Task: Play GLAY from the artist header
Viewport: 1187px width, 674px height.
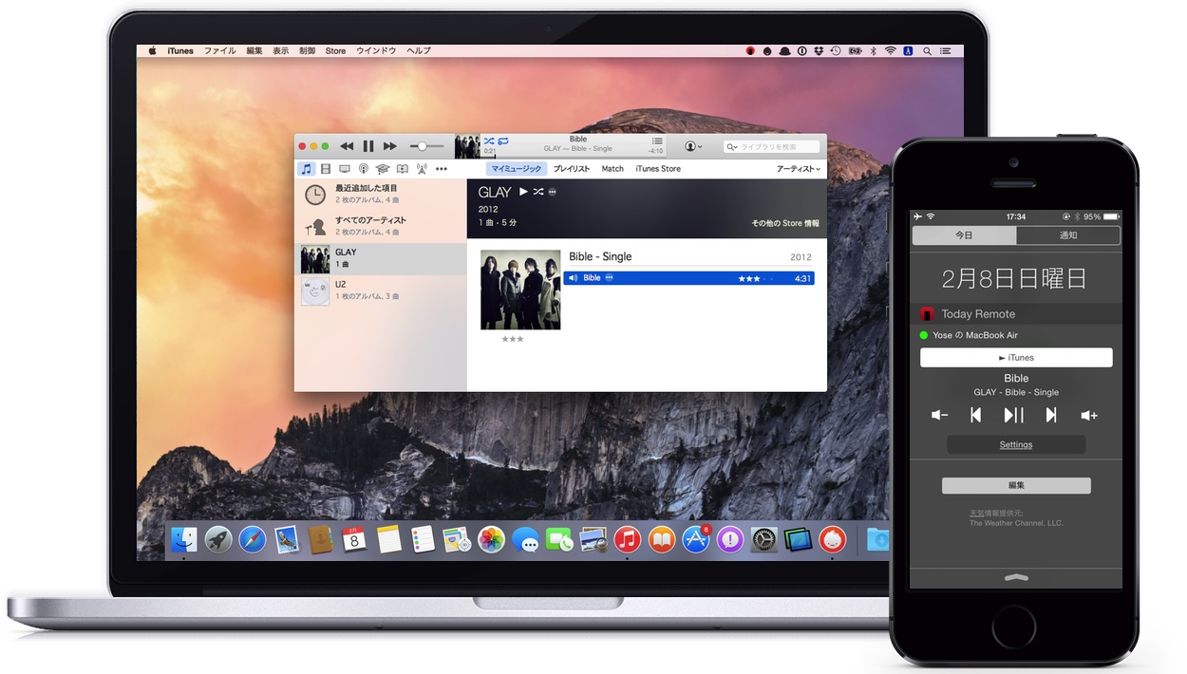Action: (522, 192)
